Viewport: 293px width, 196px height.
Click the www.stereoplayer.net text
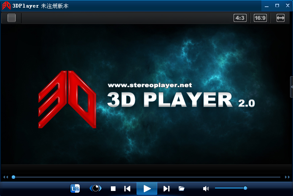point(150,85)
